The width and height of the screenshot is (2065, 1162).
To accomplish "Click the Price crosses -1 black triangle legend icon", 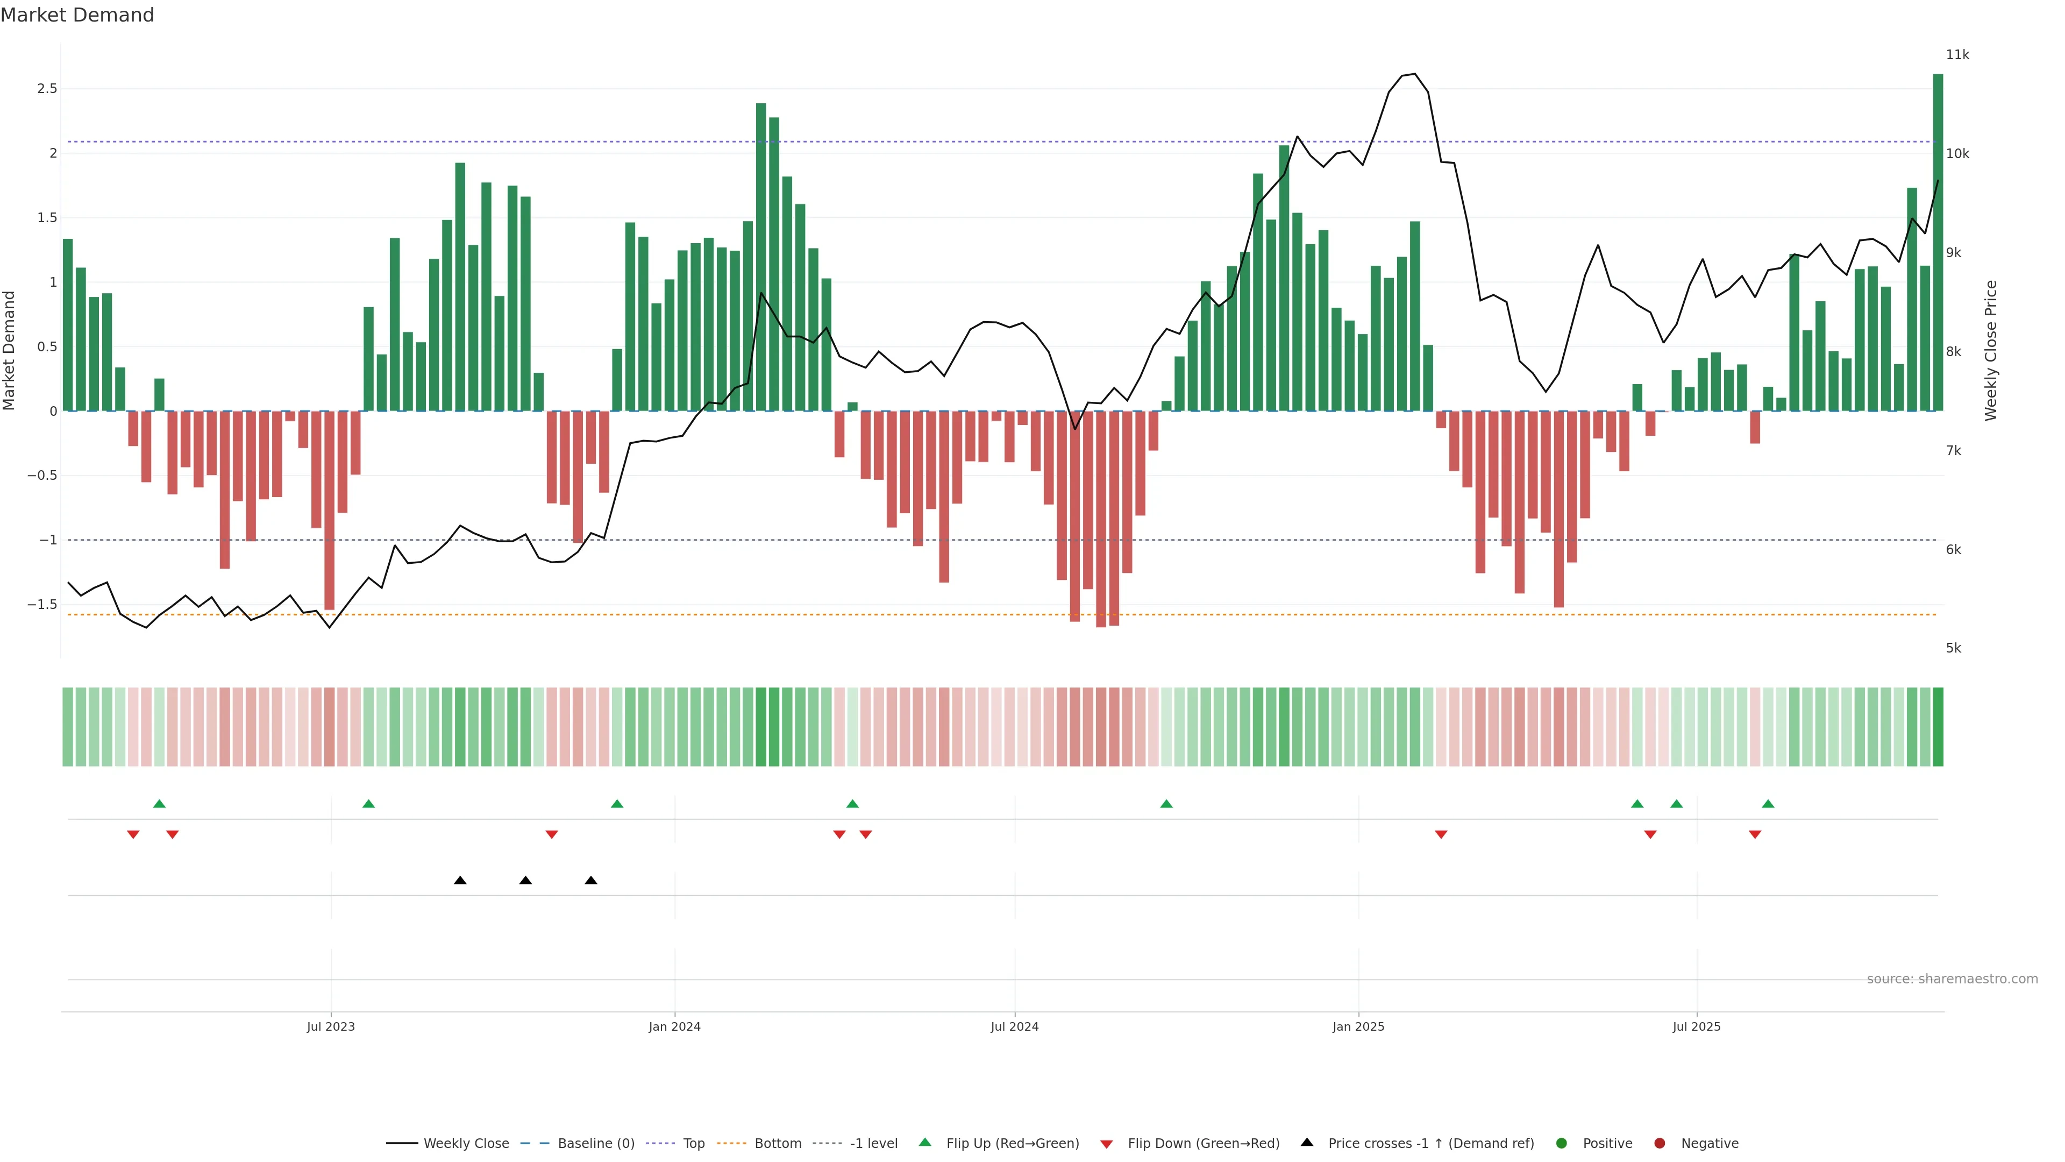I will [1307, 1142].
